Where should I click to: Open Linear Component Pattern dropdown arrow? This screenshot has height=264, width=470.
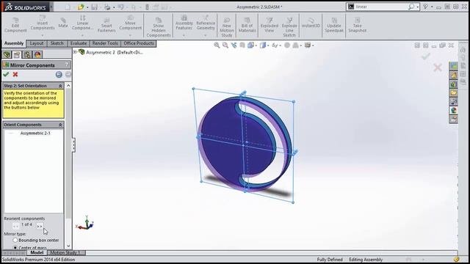coord(82,35)
